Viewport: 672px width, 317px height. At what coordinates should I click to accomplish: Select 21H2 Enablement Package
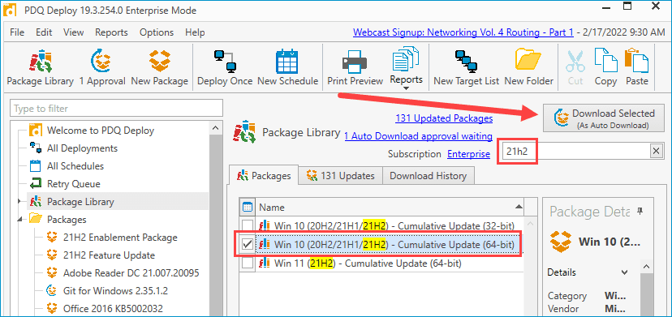click(x=120, y=238)
